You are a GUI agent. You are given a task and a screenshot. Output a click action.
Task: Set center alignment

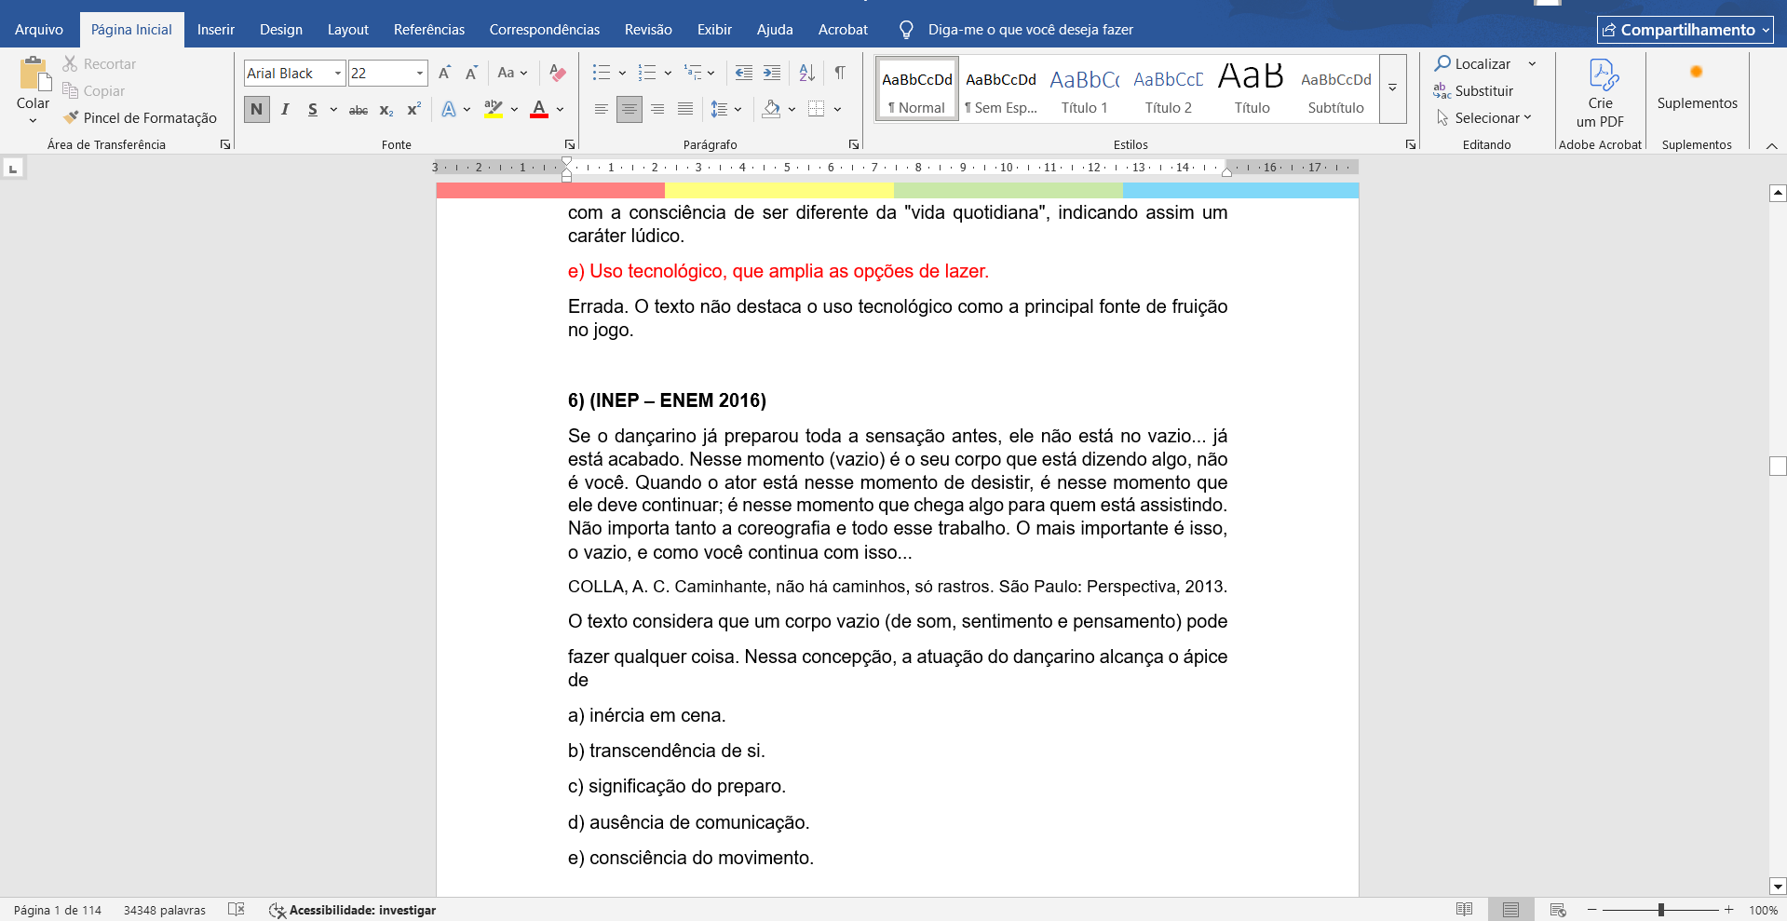click(x=630, y=109)
